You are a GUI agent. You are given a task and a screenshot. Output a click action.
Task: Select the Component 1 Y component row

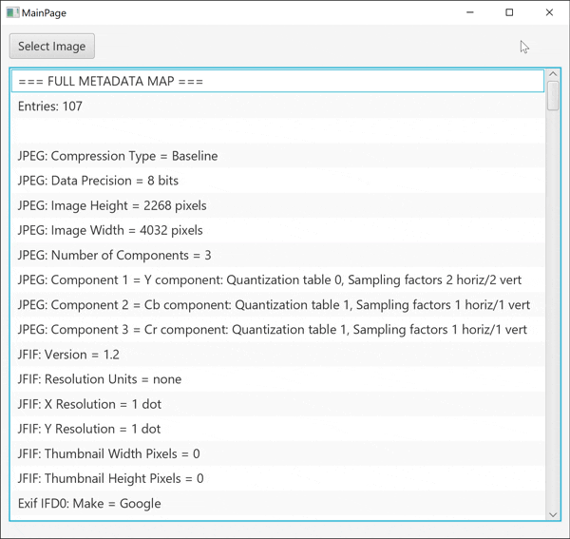coord(277,280)
